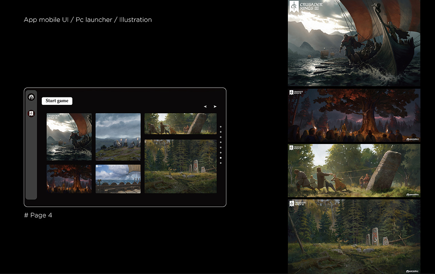Viewport: 435px width, 274px height.
Task: Select the last pagination dot
Action: [221, 163]
